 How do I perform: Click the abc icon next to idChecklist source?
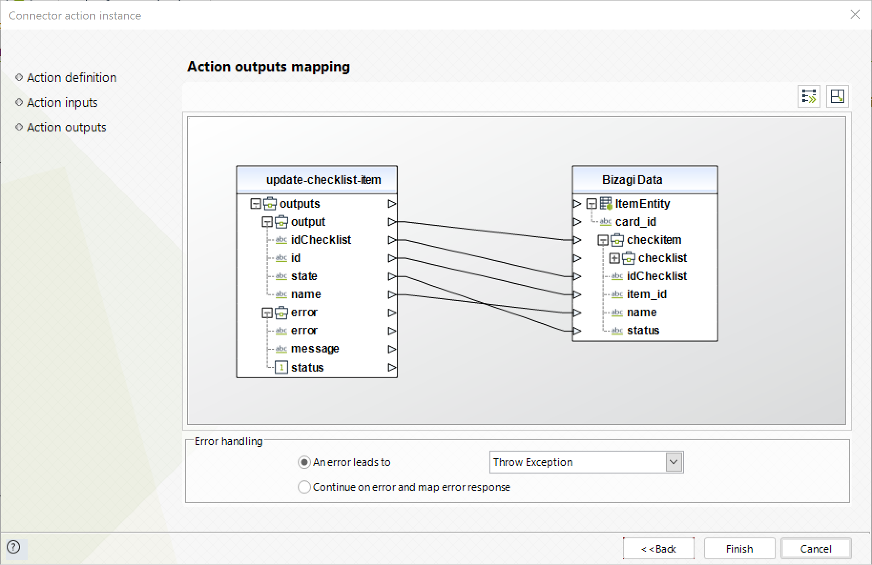click(281, 240)
